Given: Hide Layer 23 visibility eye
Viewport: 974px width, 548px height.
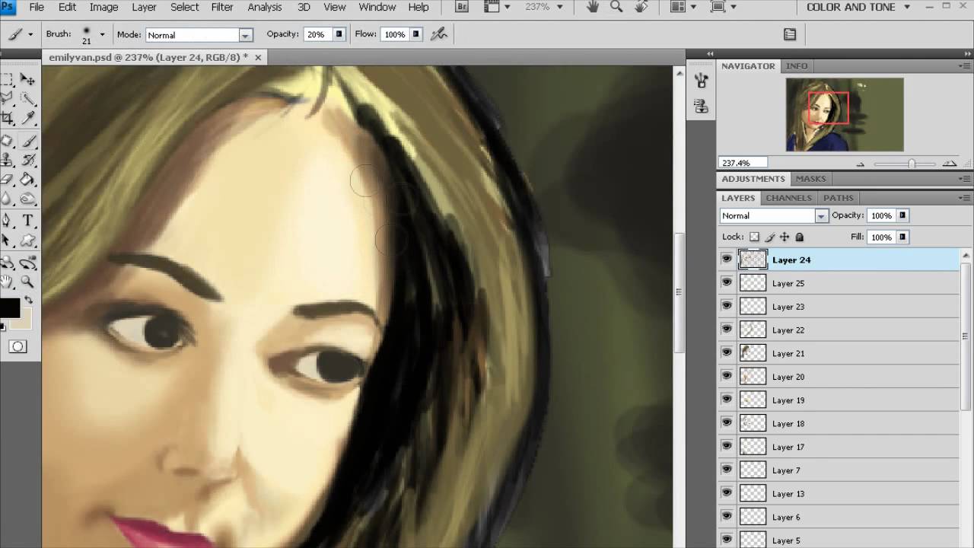Looking at the screenshot, I should (727, 306).
